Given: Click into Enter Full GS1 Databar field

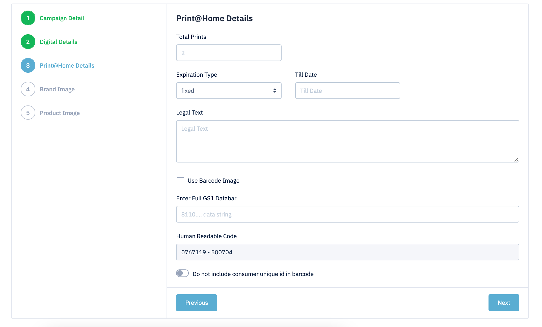Looking at the screenshot, I should click(x=347, y=214).
